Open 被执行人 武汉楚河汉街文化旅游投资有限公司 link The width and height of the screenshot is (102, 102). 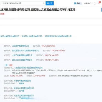tap(25, 50)
